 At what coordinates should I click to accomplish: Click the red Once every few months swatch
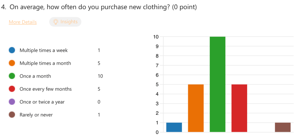pos(12,89)
